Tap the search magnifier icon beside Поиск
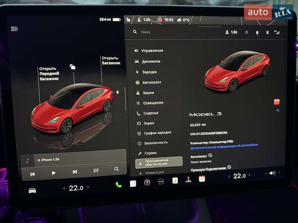 [x=135, y=32]
